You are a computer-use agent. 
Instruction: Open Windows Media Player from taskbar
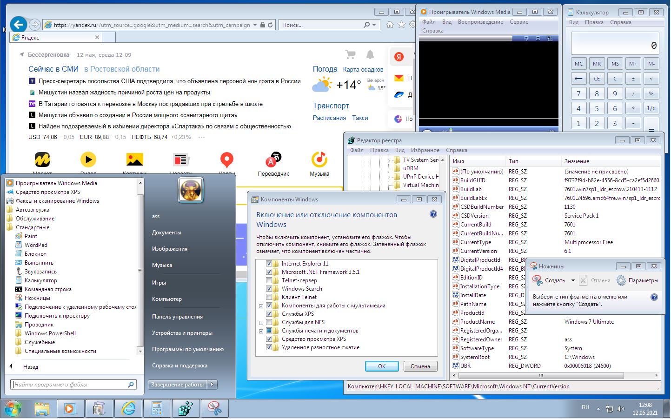point(69,409)
